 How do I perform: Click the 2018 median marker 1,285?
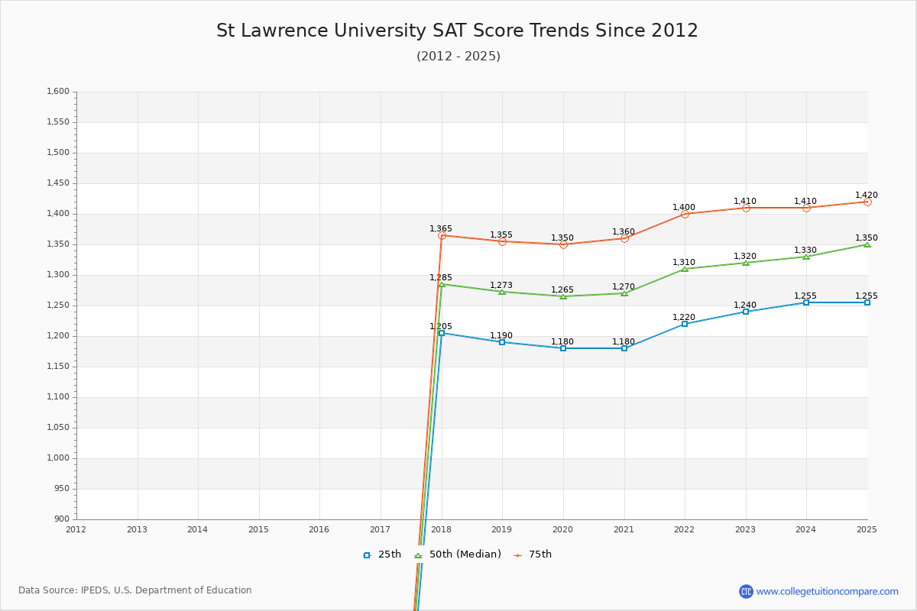coord(442,284)
